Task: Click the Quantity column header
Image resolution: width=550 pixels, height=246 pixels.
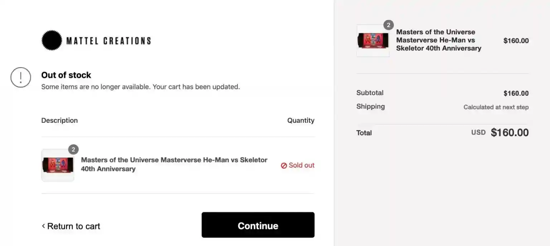Action: [x=300, y=121]
